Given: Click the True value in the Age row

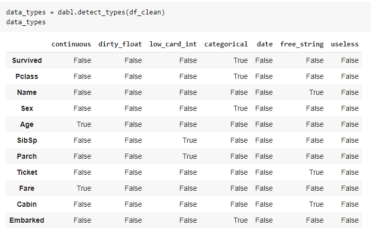Looking at the screenshot, I should (84, 124).
